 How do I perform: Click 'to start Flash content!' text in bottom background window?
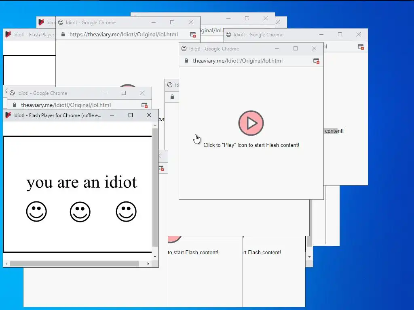pos(193,253)
